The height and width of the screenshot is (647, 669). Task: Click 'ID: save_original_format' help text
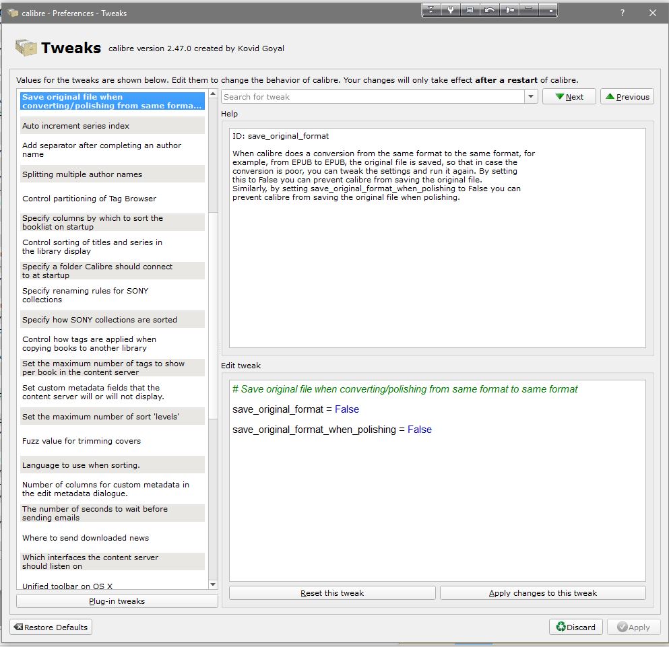[x=280, y=136]
